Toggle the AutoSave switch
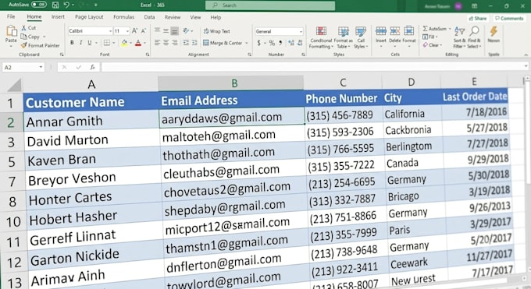Image resolution: width=531 pixels, height=289 pixels. point(38,5)
